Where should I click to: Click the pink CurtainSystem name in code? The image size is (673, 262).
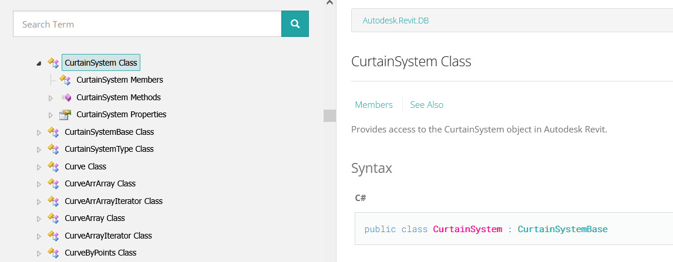[467, 229]
